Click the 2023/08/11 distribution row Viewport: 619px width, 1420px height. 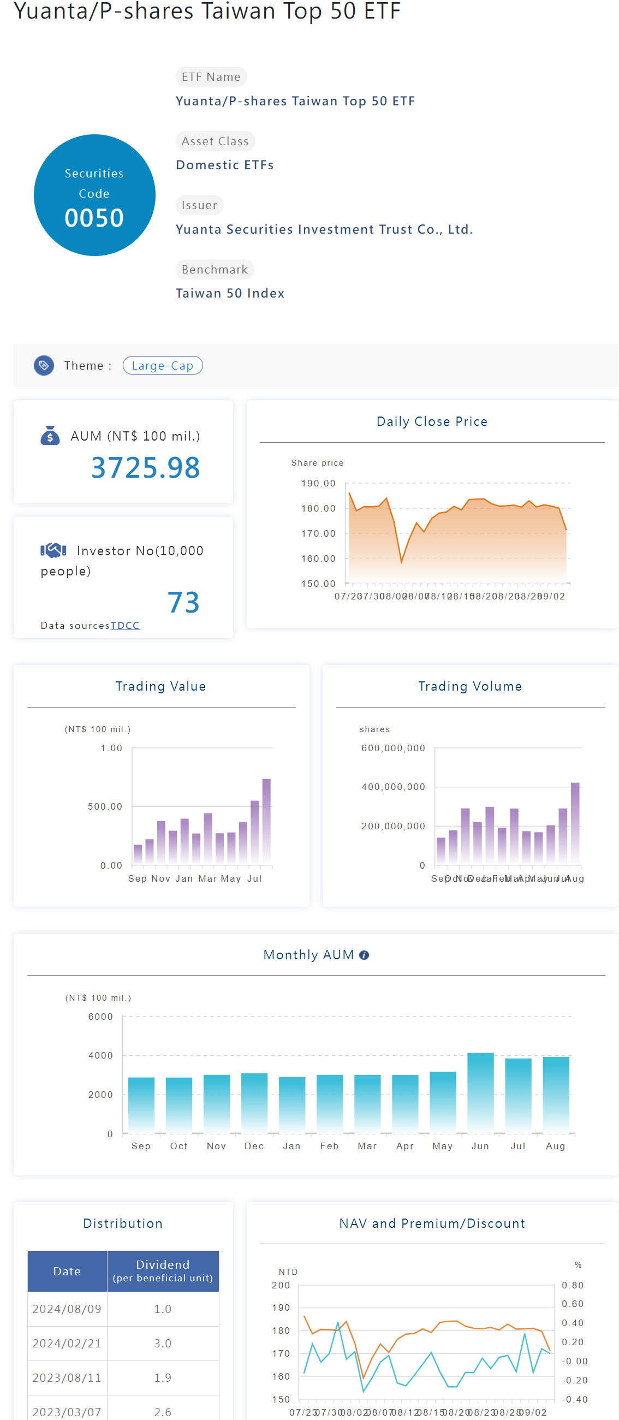123,1377
